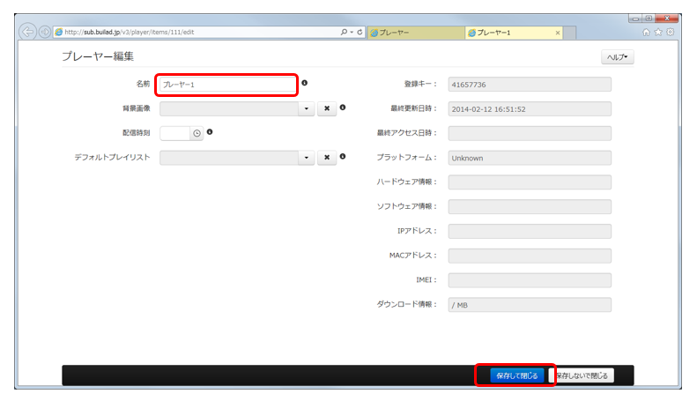Click 最終更新日時 field value
The height and width of the screenshot is (401, 697).
(x=530, y=109)
